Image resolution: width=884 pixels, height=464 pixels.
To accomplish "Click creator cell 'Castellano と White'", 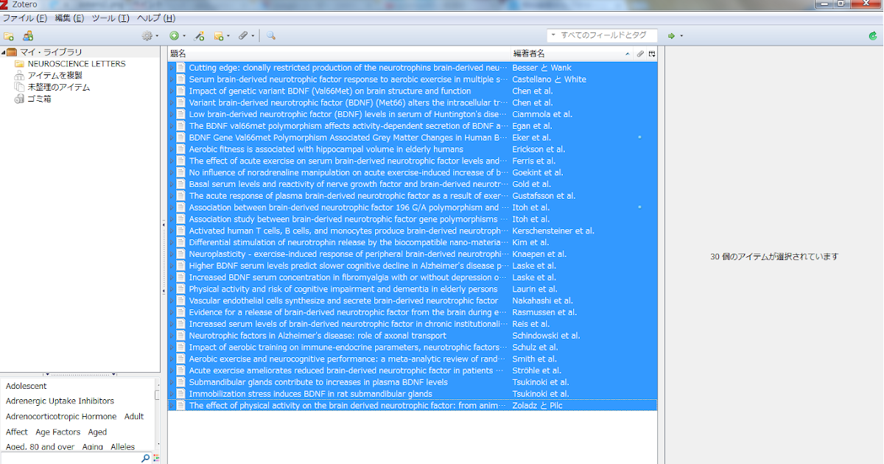I will coord(550,80).
